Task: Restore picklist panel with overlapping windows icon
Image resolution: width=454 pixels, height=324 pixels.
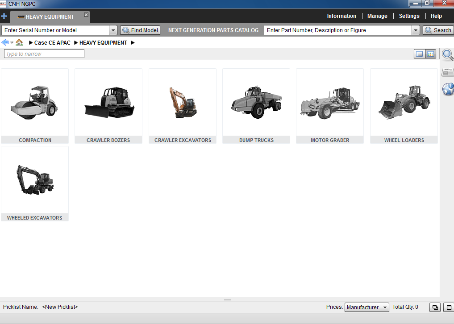Action: (x=434, y=307)
